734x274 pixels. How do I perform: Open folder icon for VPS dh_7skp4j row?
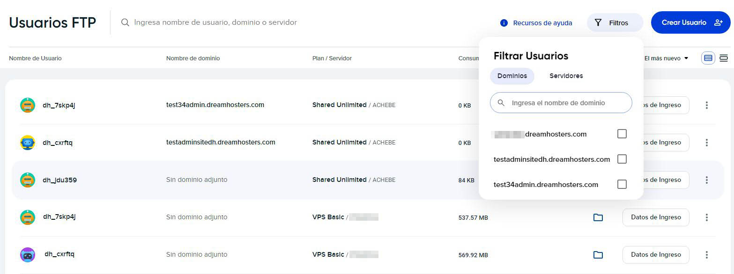click(598, 217)
